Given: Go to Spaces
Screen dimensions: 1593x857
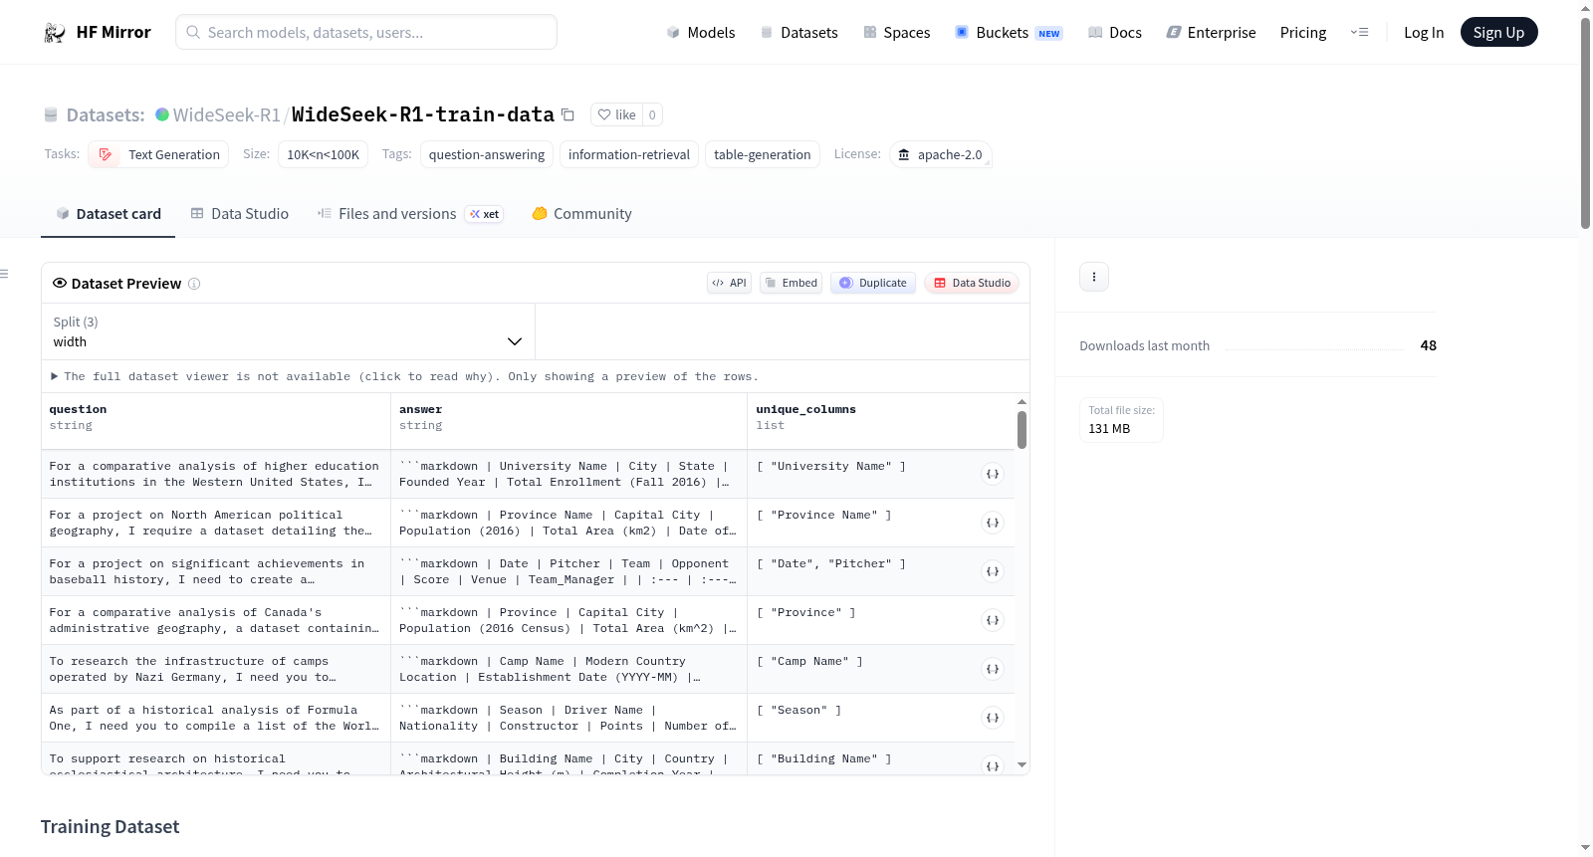Looking at the screenshot, I should tap(896, 33).
